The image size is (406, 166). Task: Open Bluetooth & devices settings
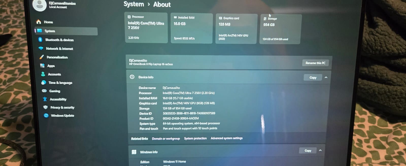click(59, 40)
